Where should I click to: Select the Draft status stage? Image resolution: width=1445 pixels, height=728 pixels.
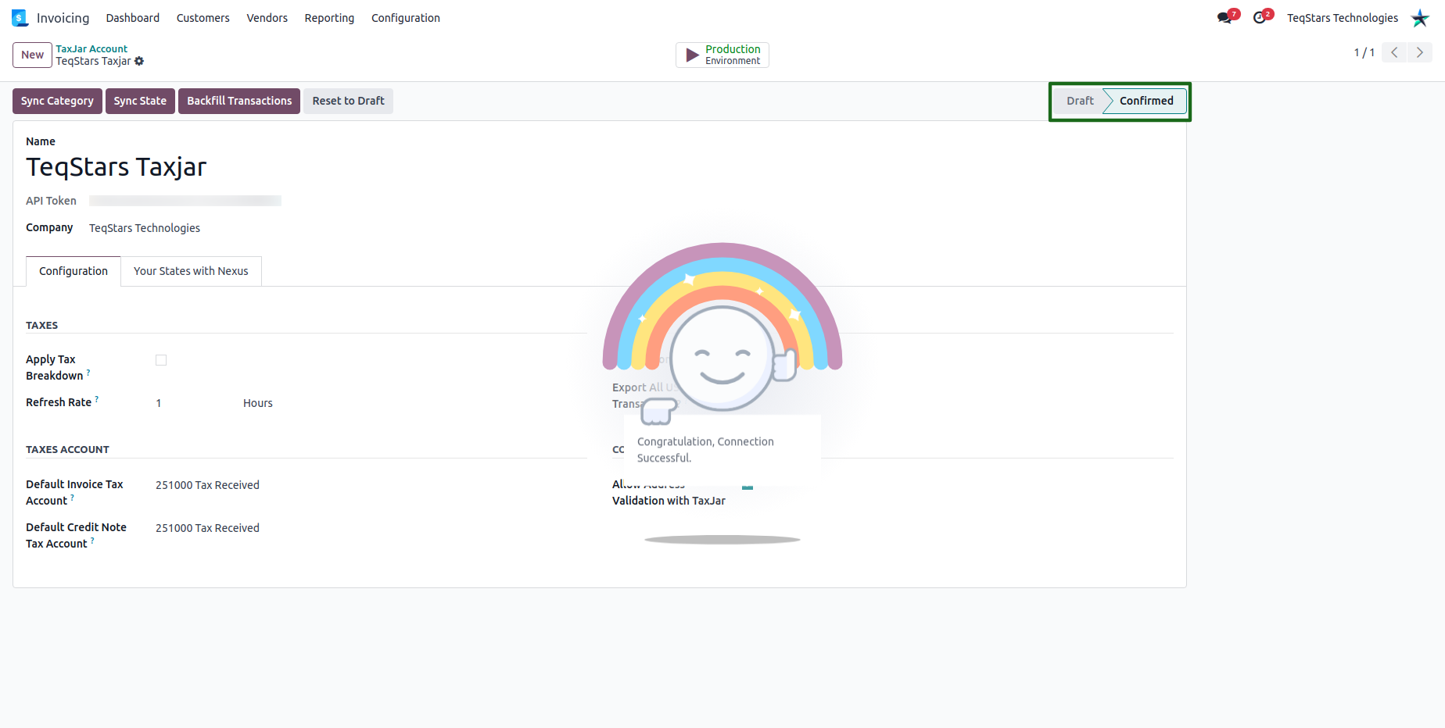1081,101
